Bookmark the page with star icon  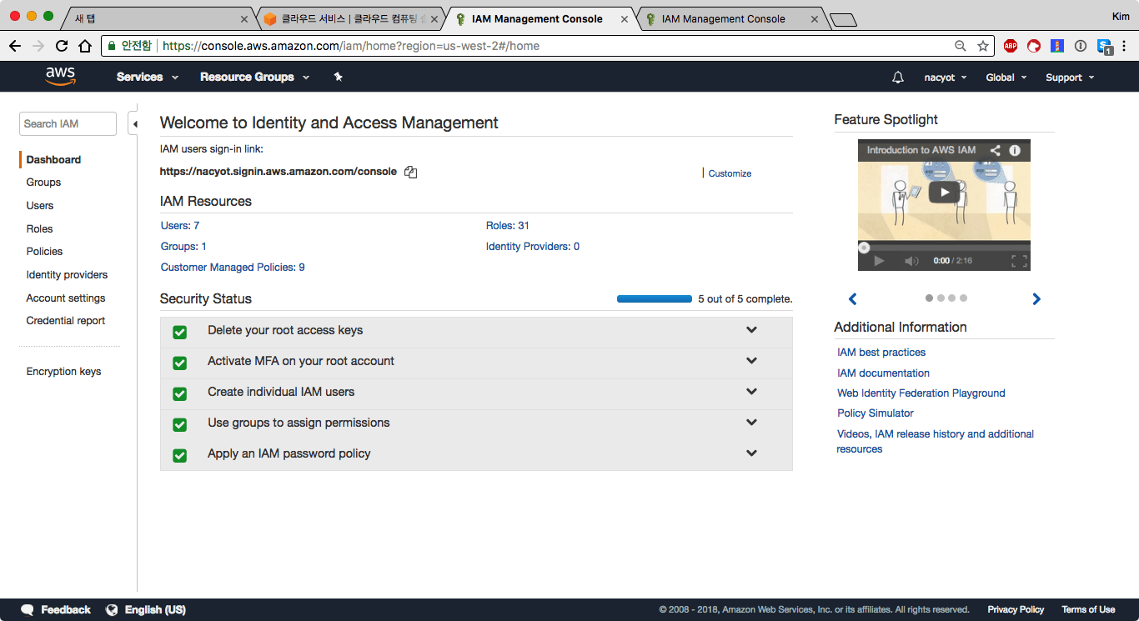pyautogui.click(x=983, y=46)
